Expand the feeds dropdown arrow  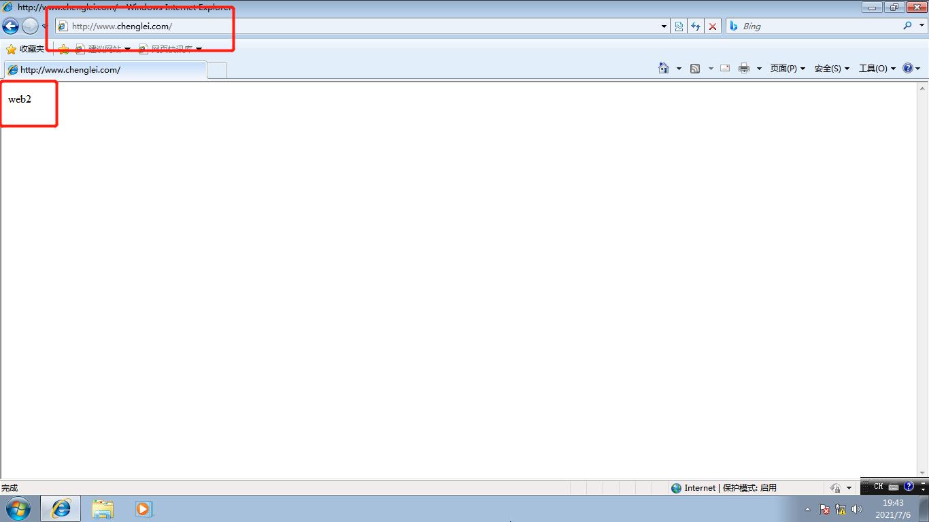click(x=711, y=69)
